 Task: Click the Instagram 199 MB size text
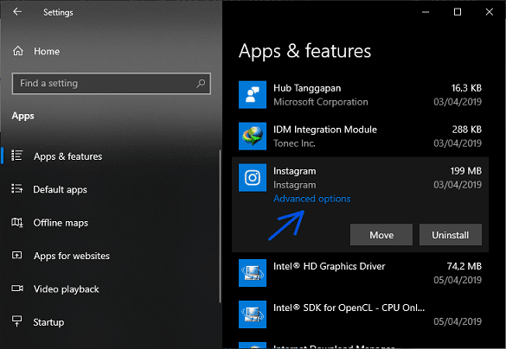pos(465,171)
